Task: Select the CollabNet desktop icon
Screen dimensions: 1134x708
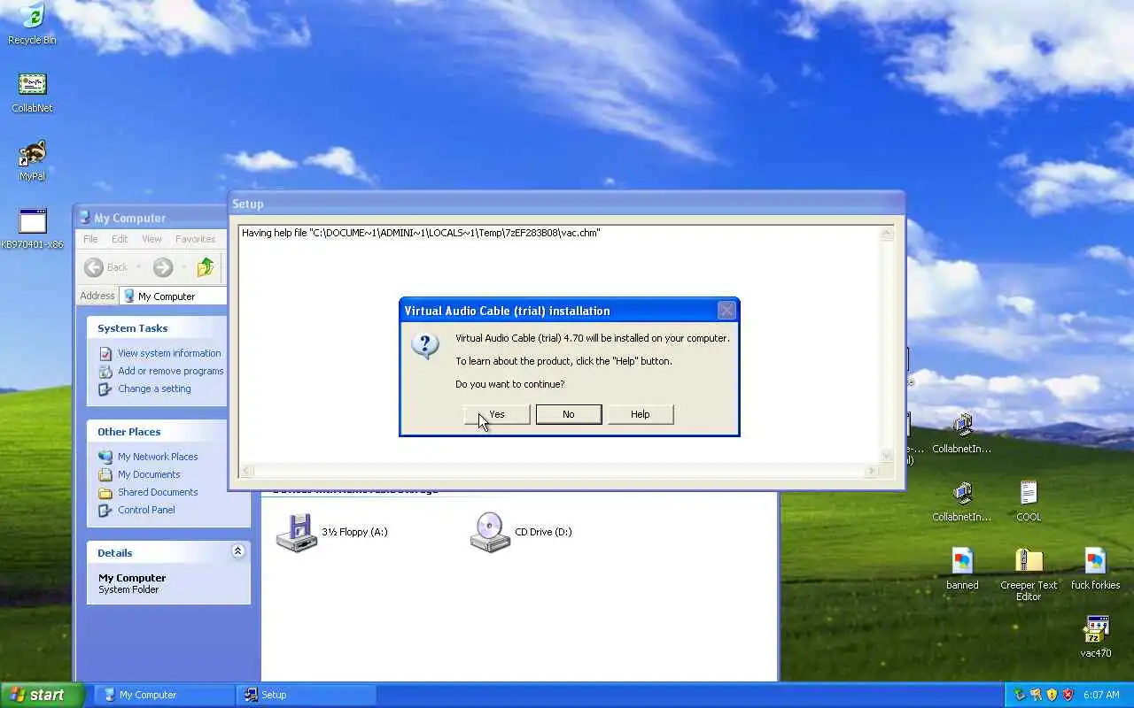Action: pyautogui.click(x=32, y=92)
